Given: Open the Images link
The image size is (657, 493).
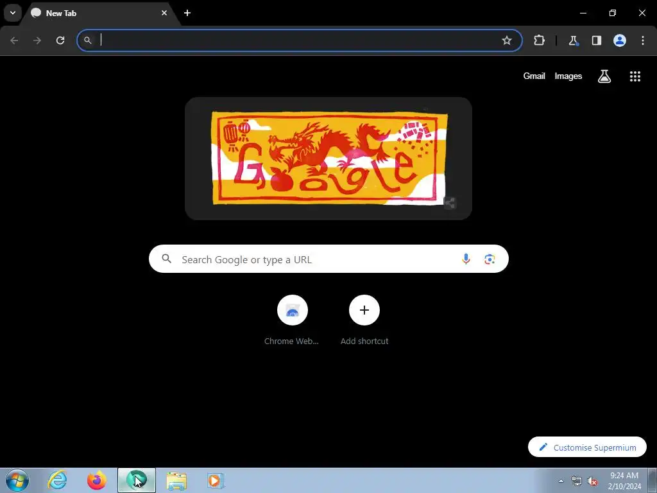Looking at the screenshot, I should pos(568,76).
